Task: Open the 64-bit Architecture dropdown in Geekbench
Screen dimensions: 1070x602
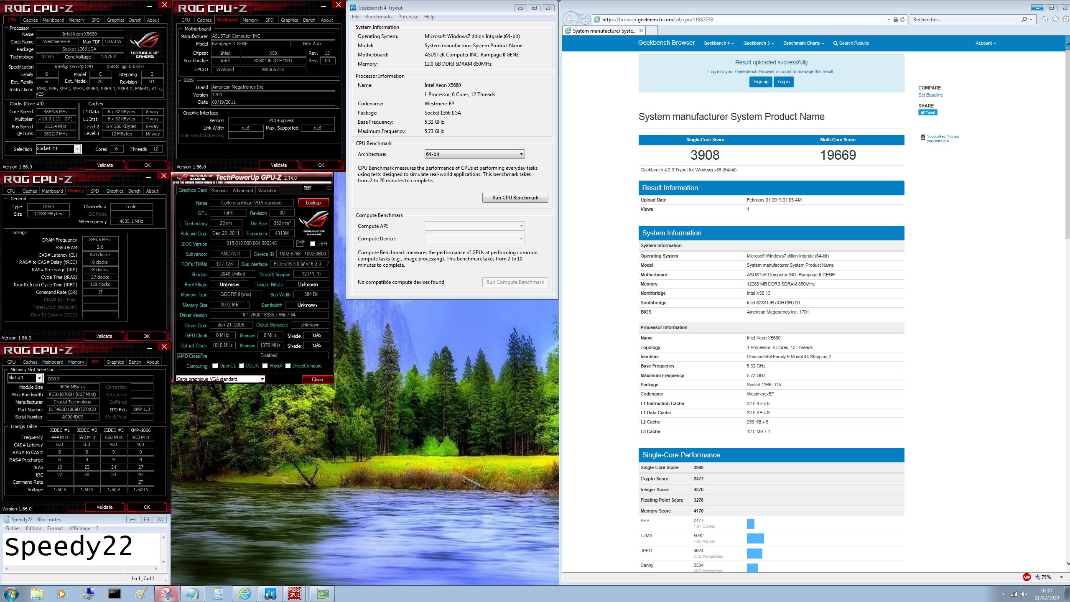Action: coord(474,154)
